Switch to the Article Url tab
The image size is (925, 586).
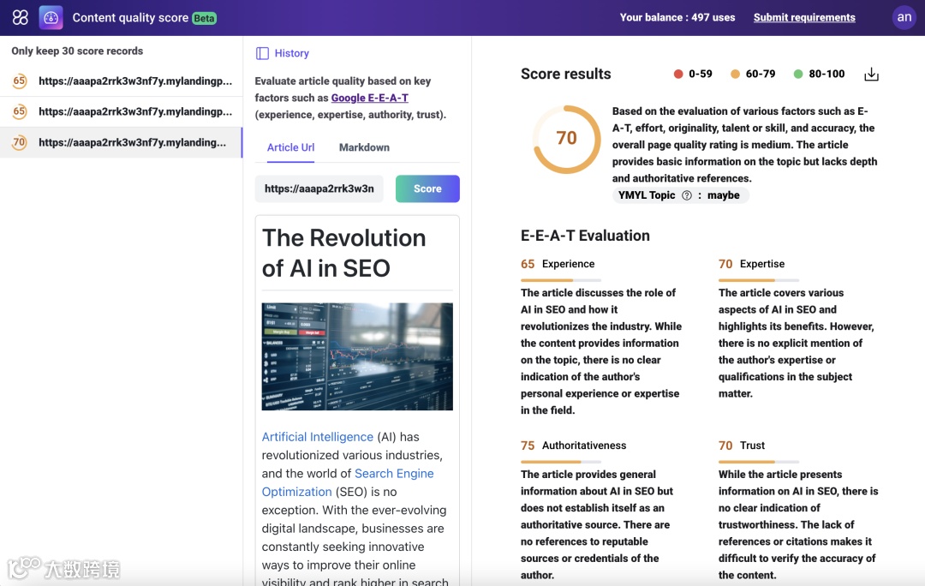tap(290, 147)
